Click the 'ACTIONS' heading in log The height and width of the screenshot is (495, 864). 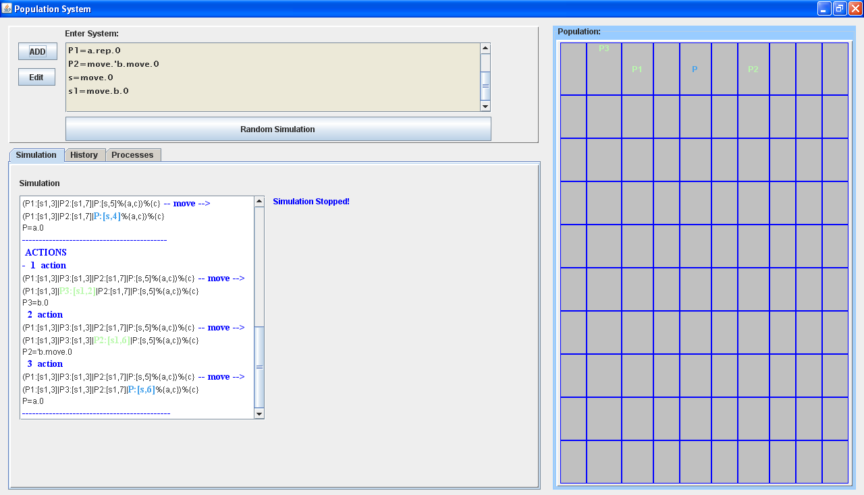coord(46,252)
